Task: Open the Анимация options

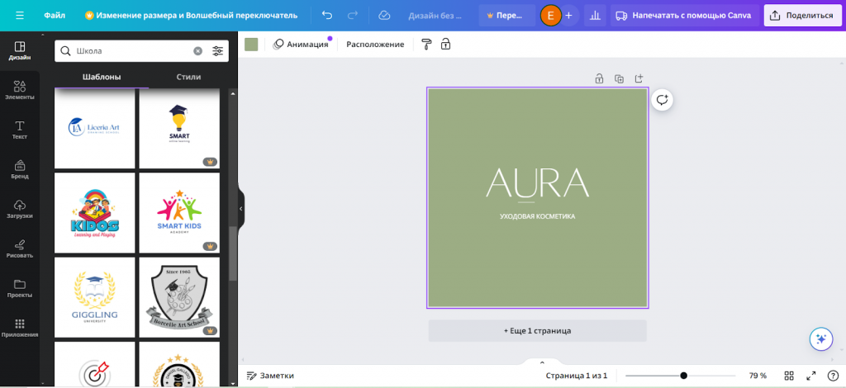Action: click(x=301, y=45)
